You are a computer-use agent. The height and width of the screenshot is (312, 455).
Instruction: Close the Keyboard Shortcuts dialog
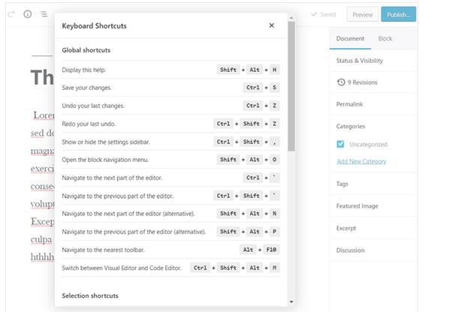[x=272, y=25]
